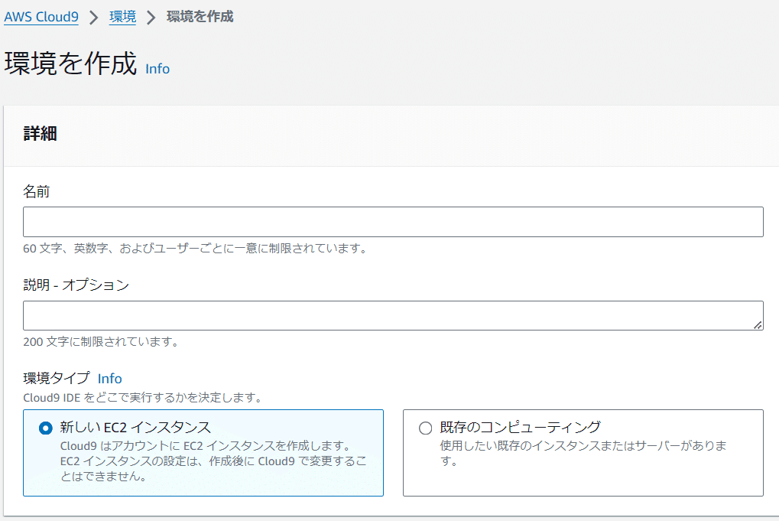This screenshot has width=779, height=521.
Task: Click the 名前 field label
Action: (36, 191)
